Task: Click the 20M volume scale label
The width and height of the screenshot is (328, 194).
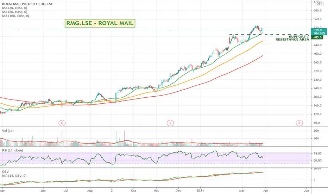Action: 316,131
